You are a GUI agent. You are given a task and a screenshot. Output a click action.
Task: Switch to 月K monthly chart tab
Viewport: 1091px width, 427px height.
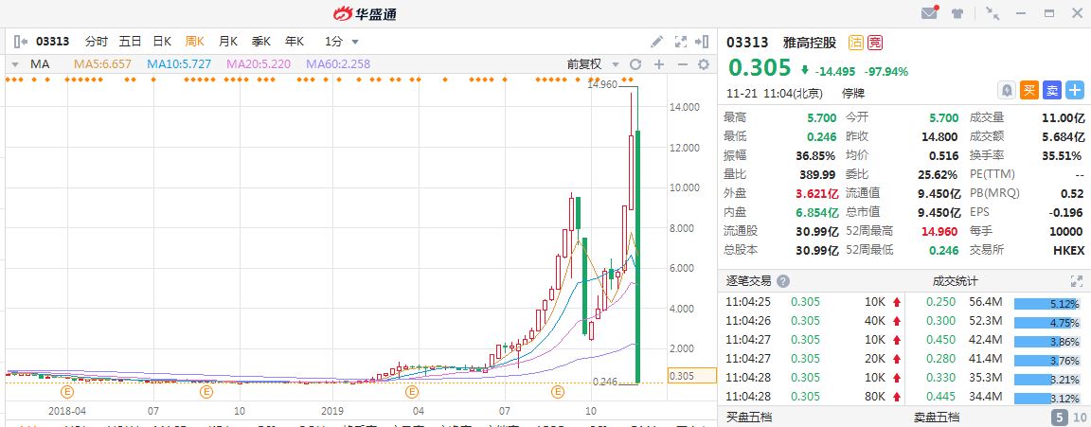228,42
